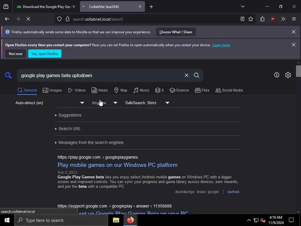Stop loading the page with the X button
This screenshot has width=301, height=226.
point(28,19)
